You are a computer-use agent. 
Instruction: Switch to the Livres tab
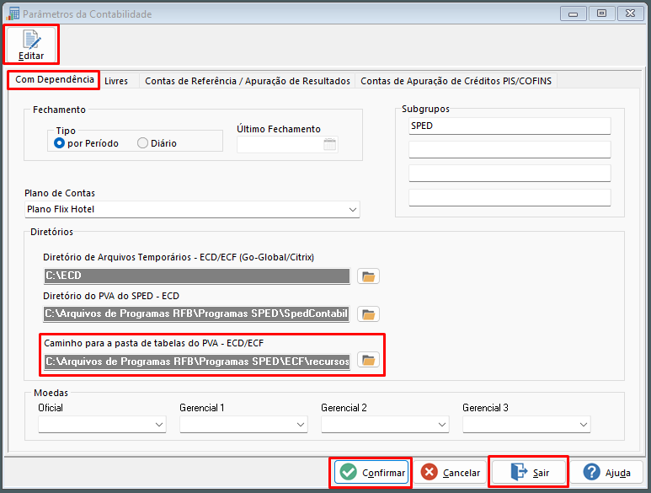pyautogui.click(x=116, y=81)
